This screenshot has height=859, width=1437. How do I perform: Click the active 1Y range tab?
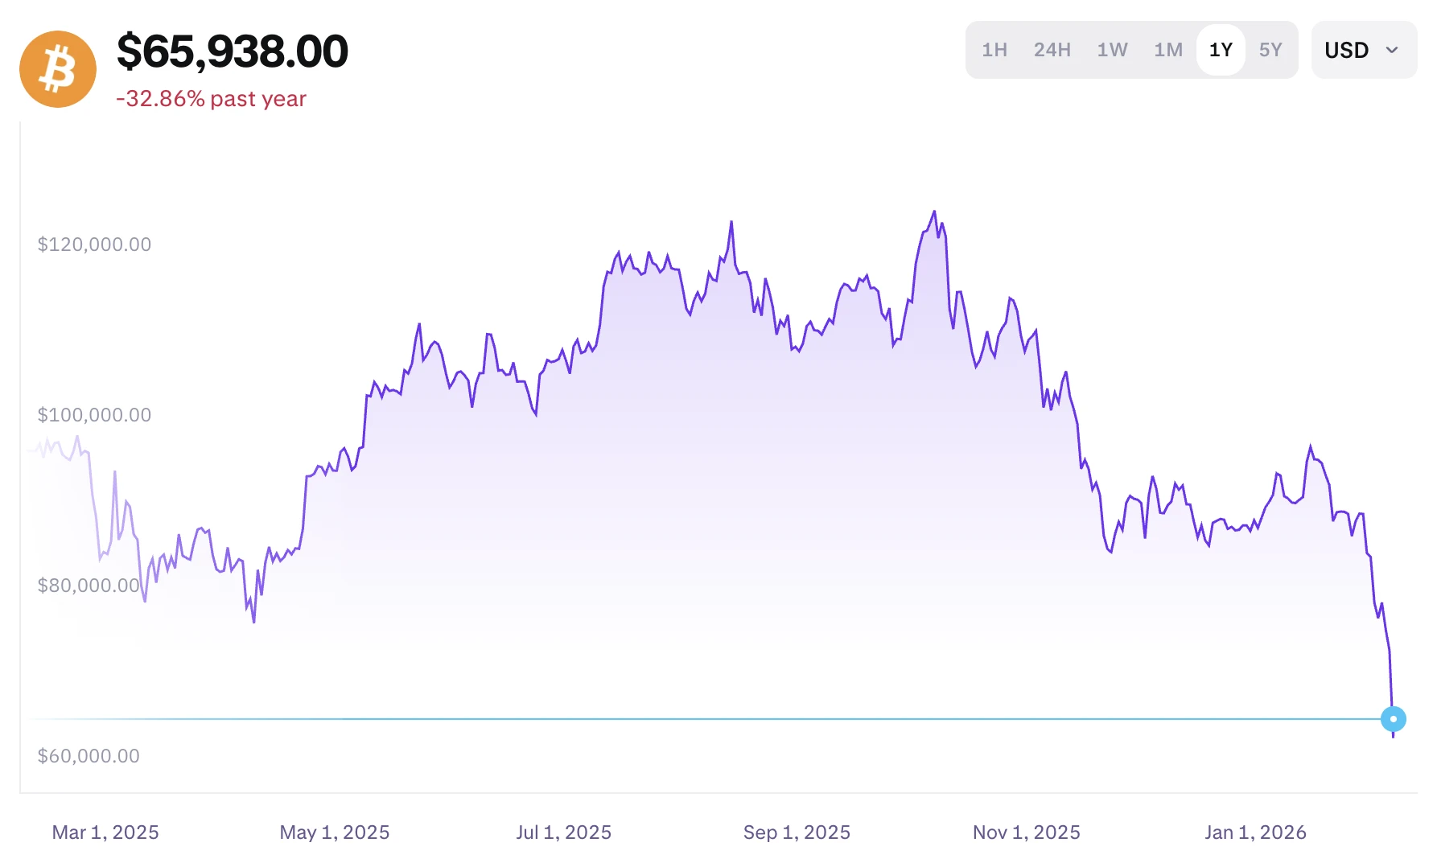pyautogui.click(x=1221, y=50)
